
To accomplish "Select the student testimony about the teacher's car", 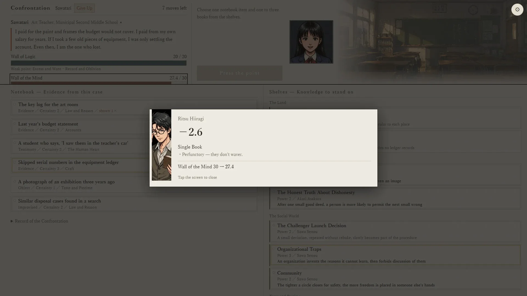I will (x=134, y=146).
